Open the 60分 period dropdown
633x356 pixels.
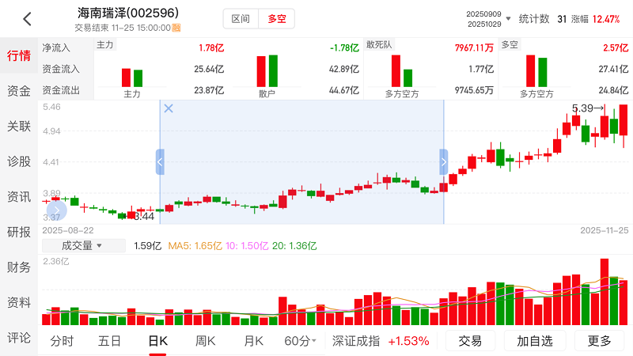tap(300, 341)
